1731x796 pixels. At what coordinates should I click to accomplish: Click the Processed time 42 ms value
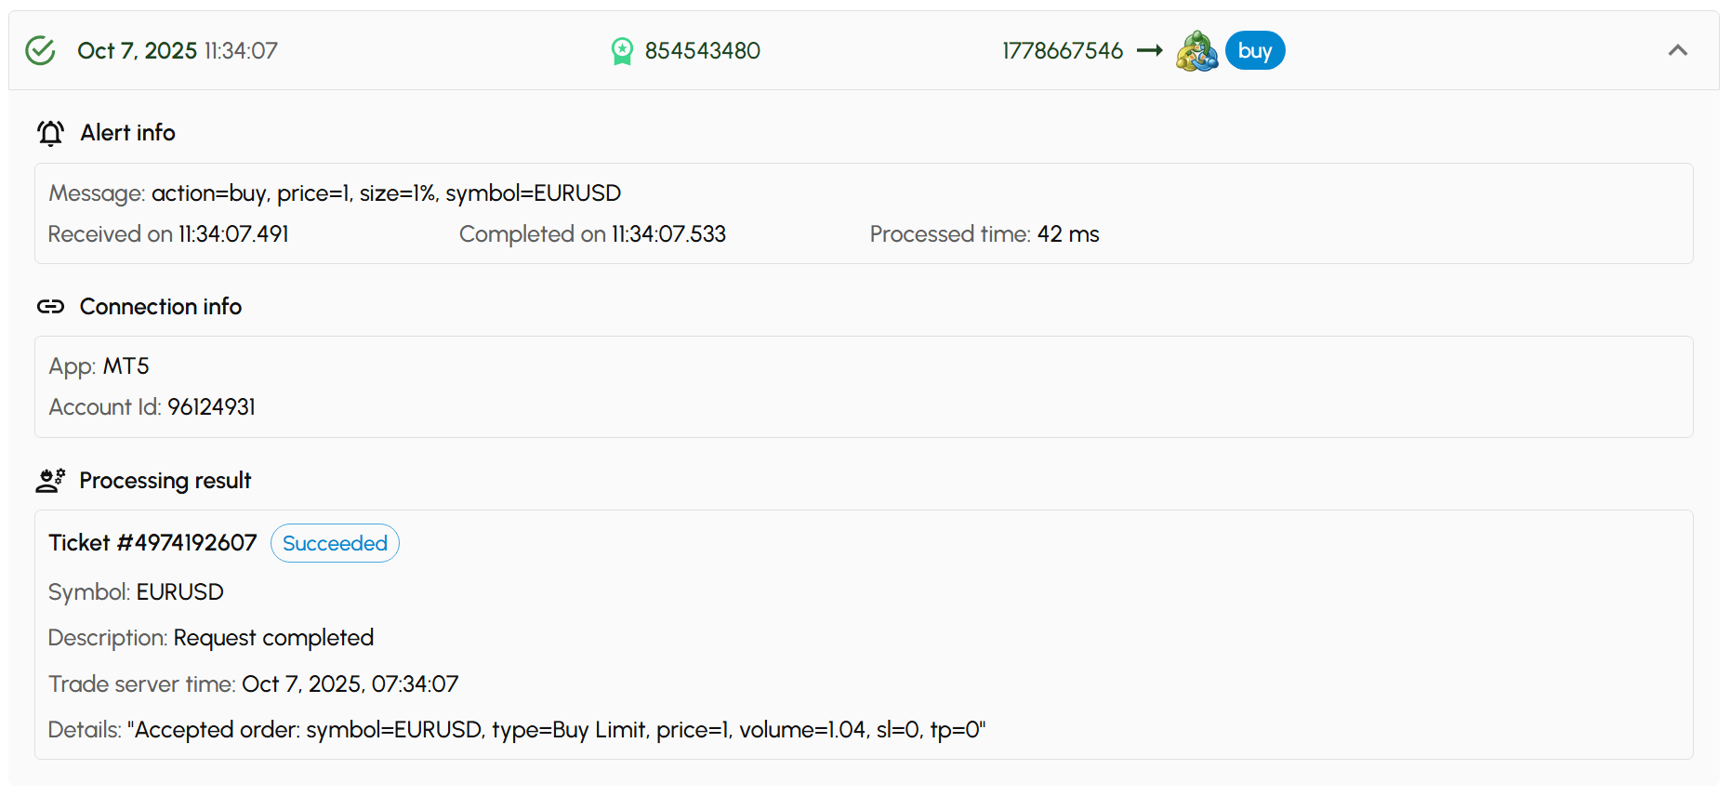point(1067,234)
